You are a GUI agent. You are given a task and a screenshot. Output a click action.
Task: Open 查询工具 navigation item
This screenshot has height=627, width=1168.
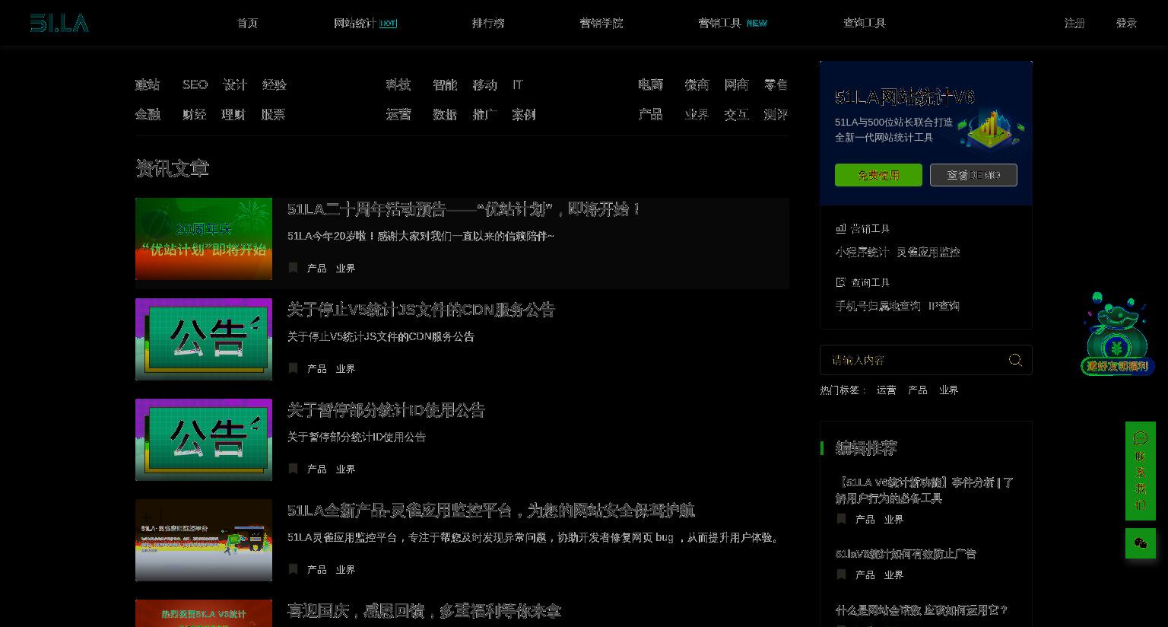tap(865, 23)
